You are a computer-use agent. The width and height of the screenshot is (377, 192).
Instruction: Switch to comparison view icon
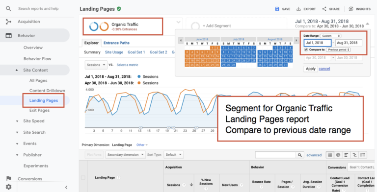354,155
